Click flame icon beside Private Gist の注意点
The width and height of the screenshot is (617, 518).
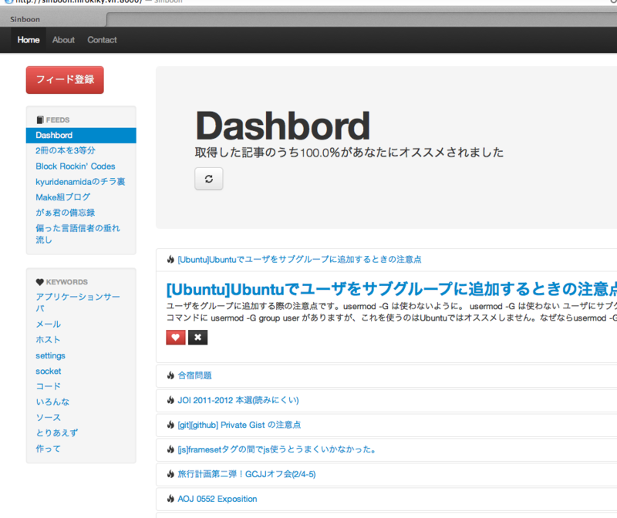(170, 425)
